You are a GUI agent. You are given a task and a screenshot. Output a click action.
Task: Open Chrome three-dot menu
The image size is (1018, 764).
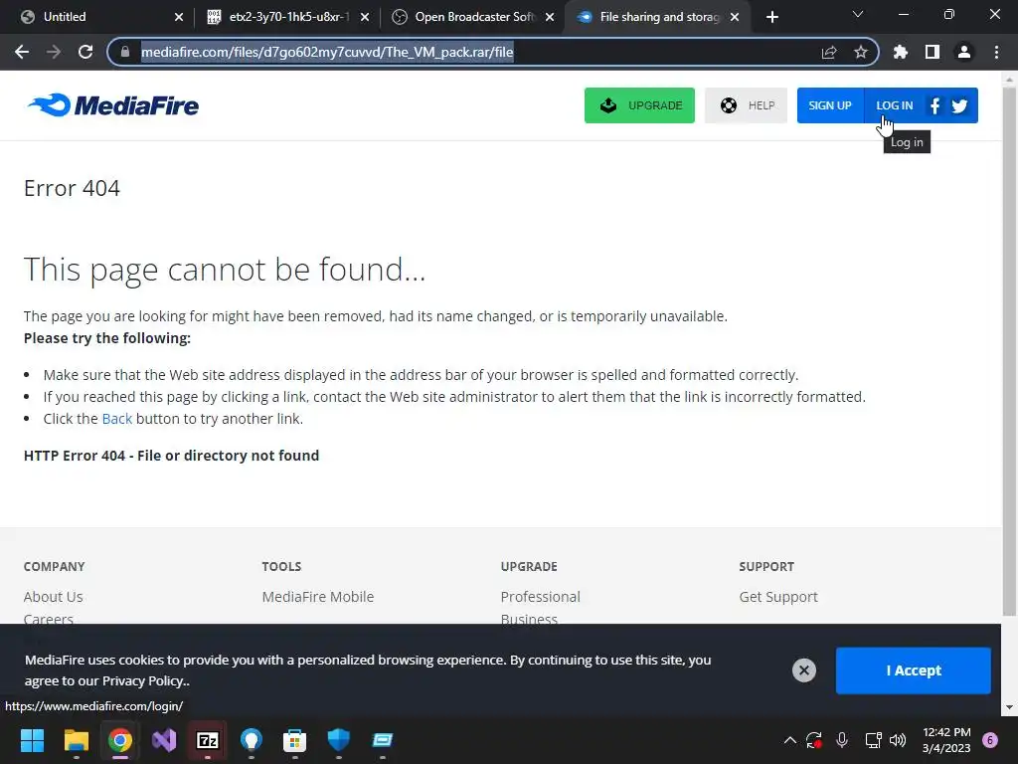click(x=996, y=52)
